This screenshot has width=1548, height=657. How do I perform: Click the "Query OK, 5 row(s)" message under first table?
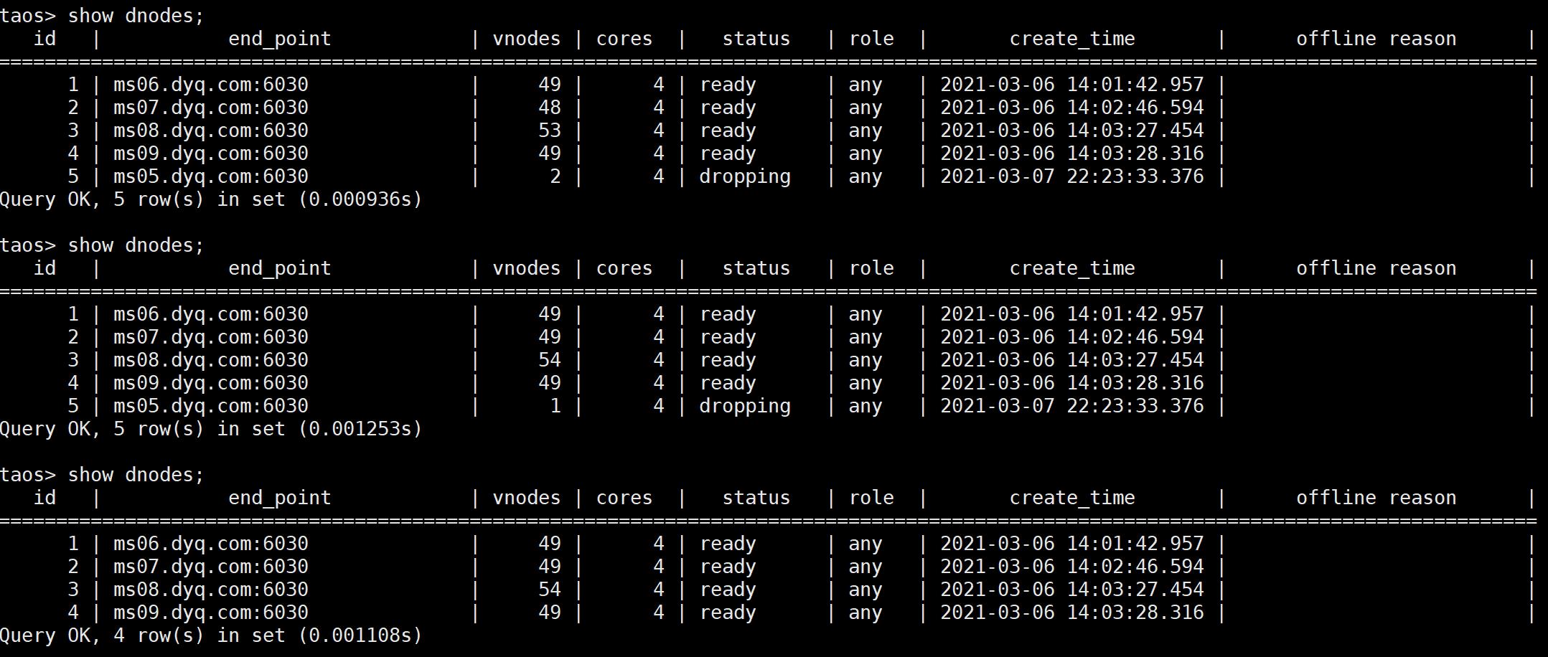pos(212,199)
